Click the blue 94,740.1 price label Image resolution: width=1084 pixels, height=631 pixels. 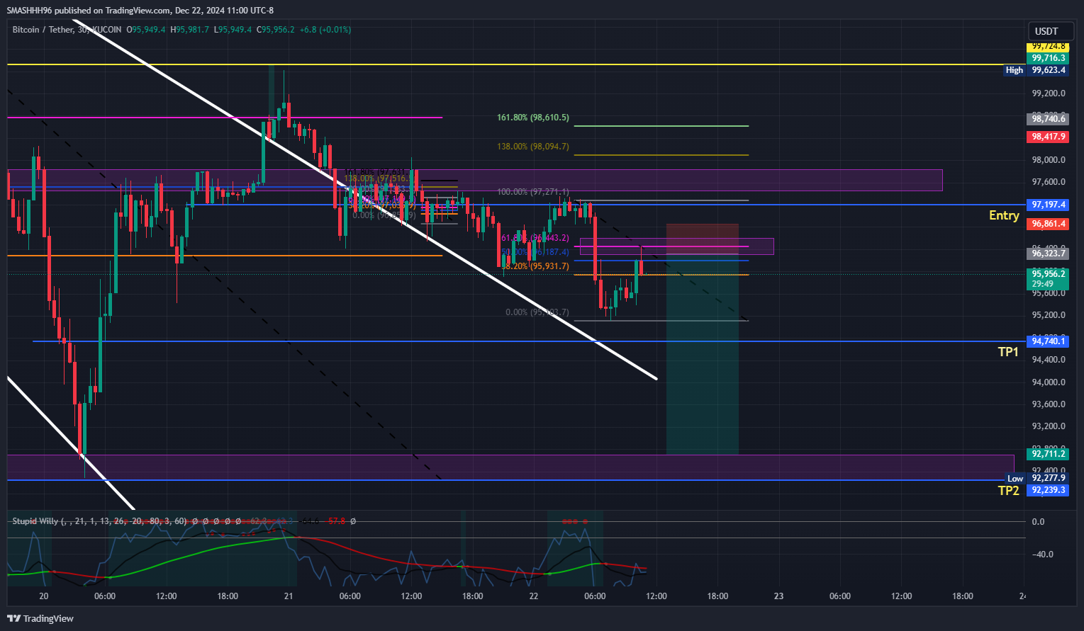click(x=1048, y=341)
